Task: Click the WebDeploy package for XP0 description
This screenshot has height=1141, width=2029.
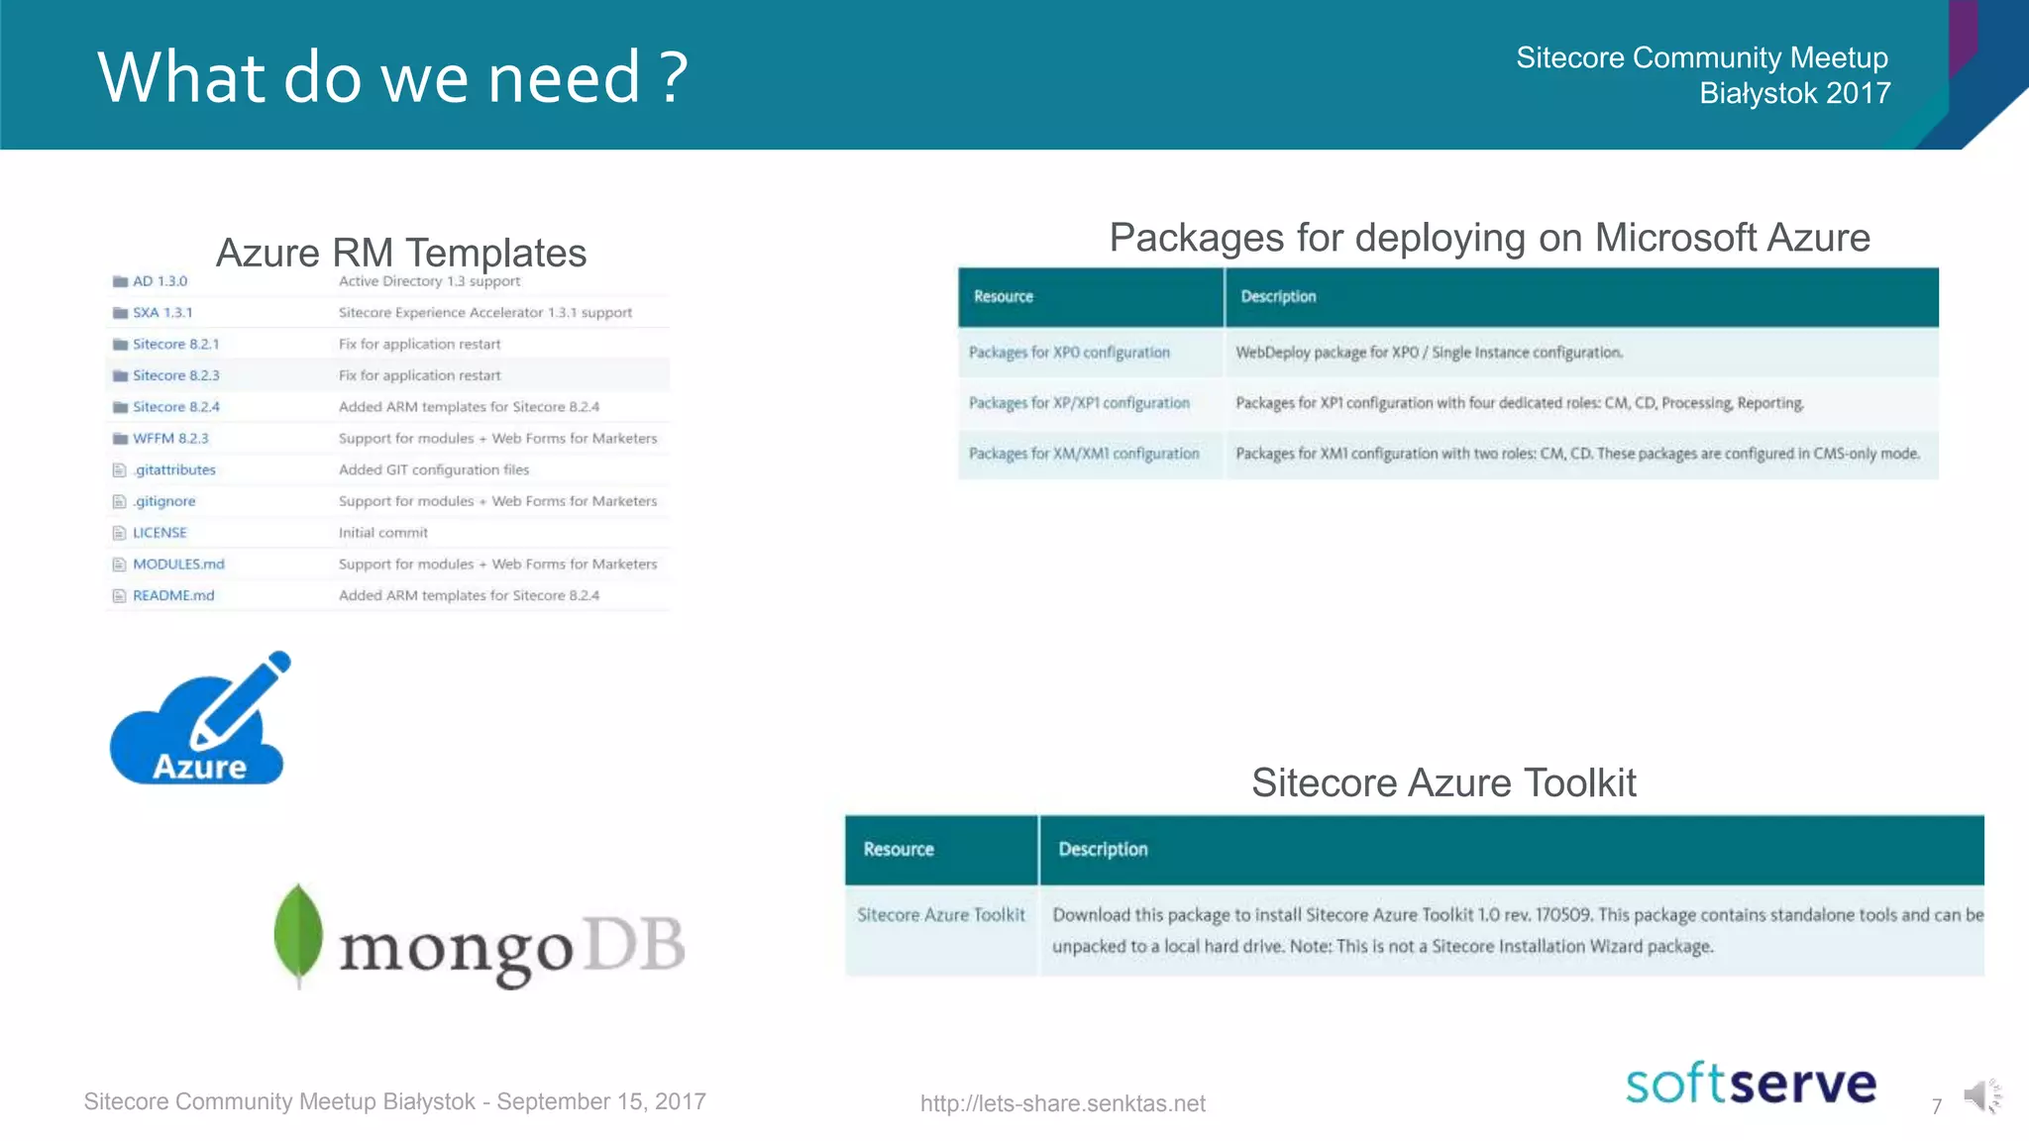Action: tap(1429, 353)
